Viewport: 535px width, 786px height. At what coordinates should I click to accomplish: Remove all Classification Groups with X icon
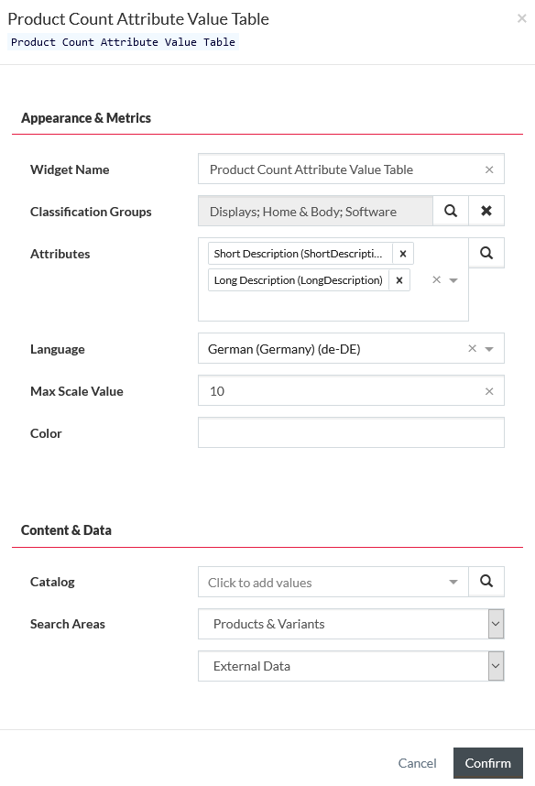tap(486, 211)
